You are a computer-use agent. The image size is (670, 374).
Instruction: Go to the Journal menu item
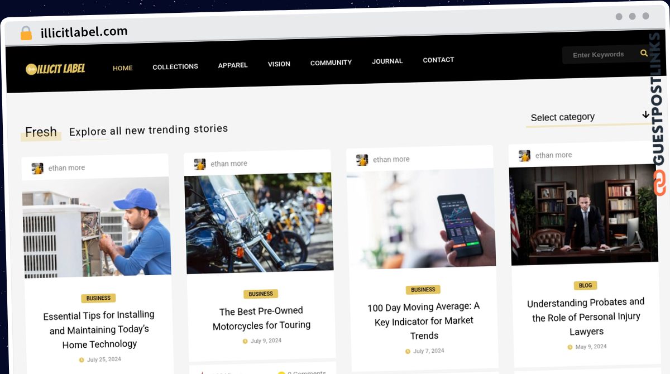point(387,61)
